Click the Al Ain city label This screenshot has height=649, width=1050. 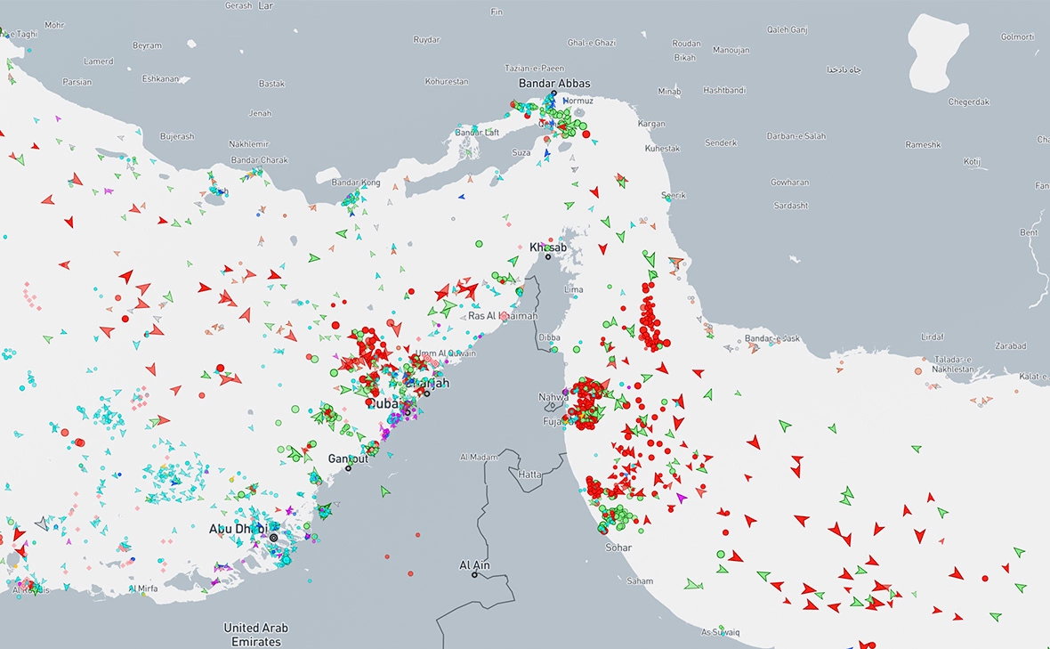point(474,564)
